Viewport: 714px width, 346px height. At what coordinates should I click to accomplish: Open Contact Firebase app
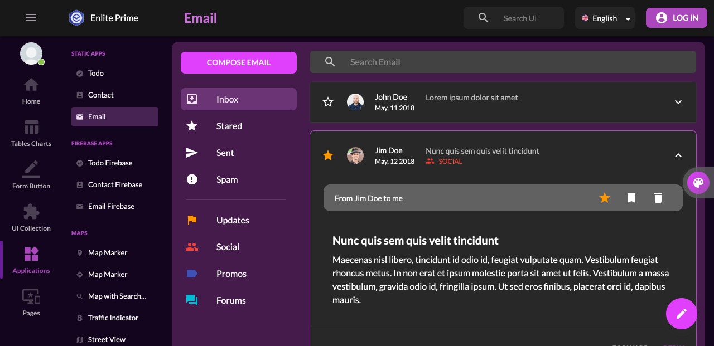coord(115,184)
